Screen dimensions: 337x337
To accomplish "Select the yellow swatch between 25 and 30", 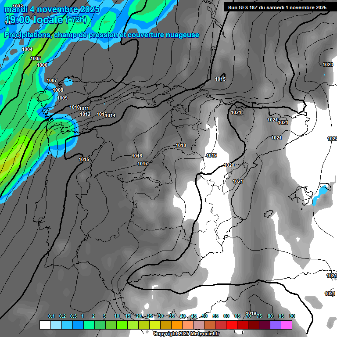I will 155,325.
